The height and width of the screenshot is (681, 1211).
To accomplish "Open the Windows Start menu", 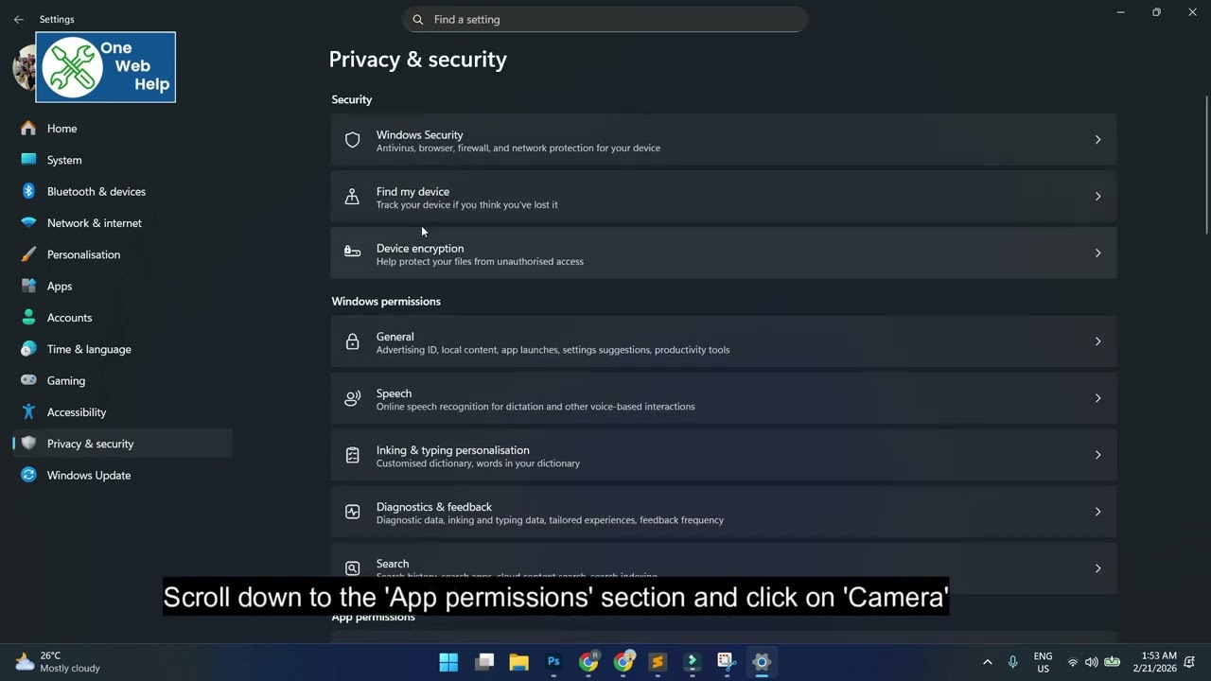I will pos(448,662).
